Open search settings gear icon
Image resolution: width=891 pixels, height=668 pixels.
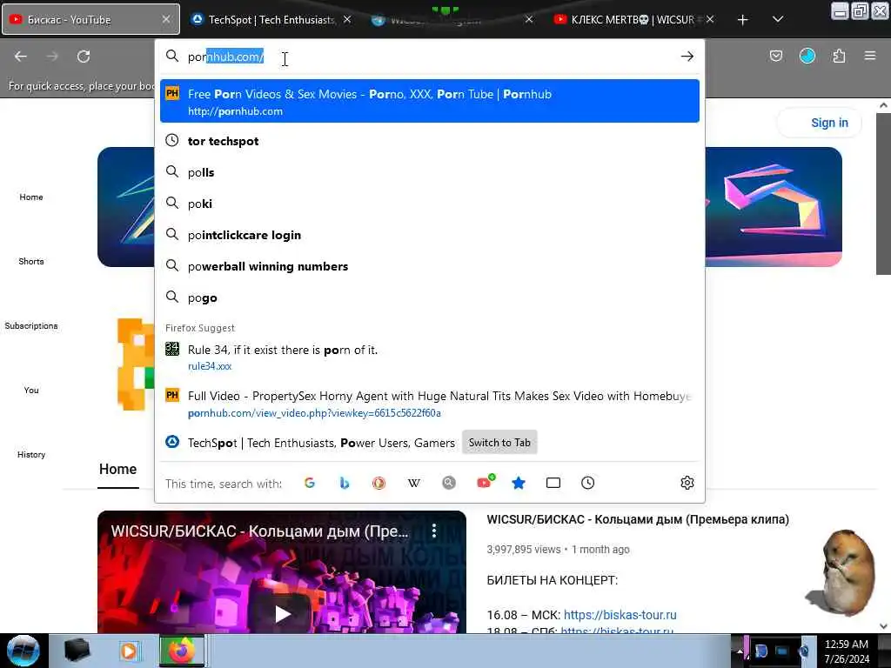[687, 483]
